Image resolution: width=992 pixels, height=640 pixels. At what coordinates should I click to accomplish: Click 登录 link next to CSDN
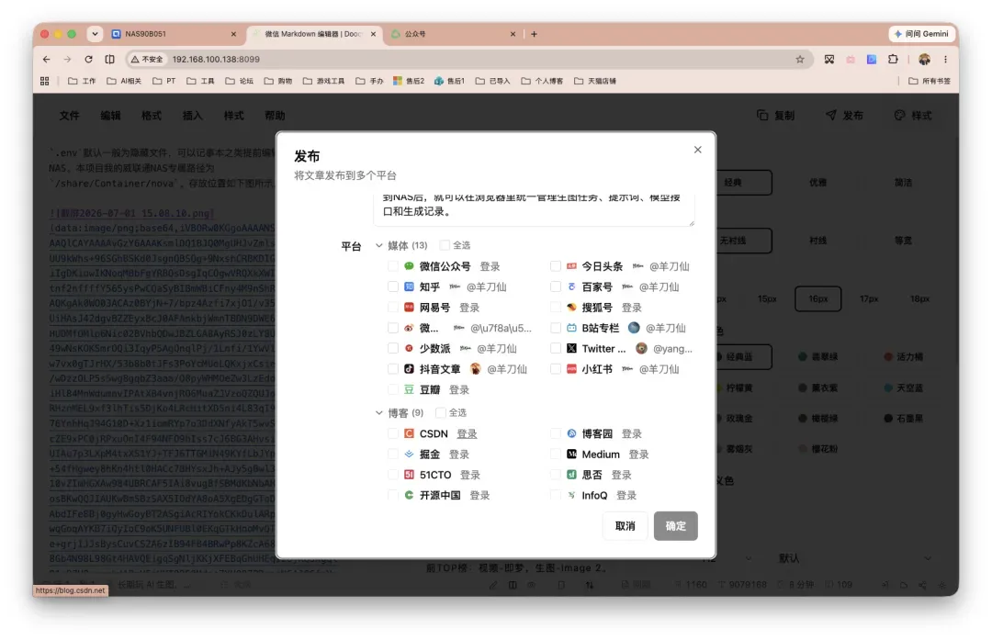coord(467,433)
